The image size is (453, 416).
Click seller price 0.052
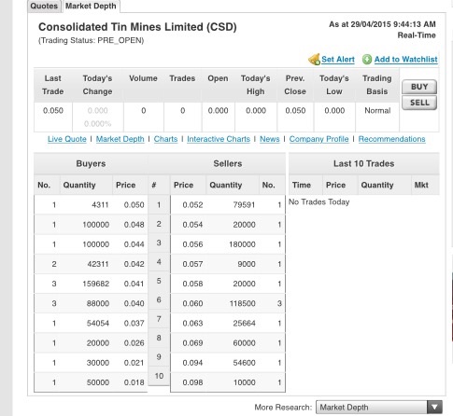pos(192,205)
